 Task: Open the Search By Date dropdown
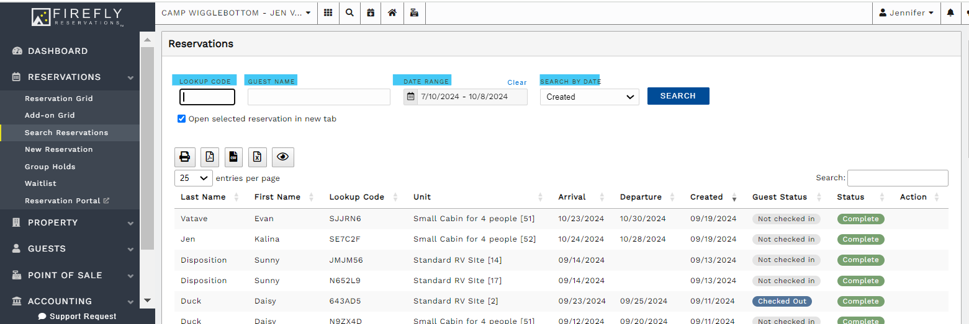click(x=589, y=97)
